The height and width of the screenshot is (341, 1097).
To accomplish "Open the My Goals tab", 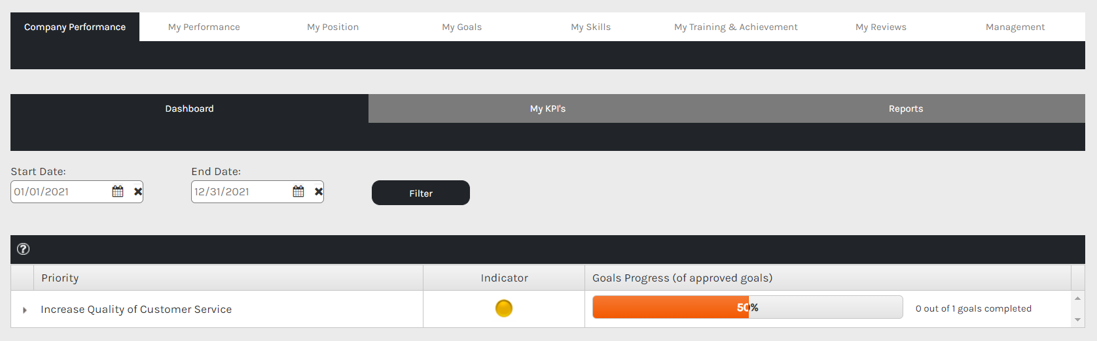I will [461, 27].
